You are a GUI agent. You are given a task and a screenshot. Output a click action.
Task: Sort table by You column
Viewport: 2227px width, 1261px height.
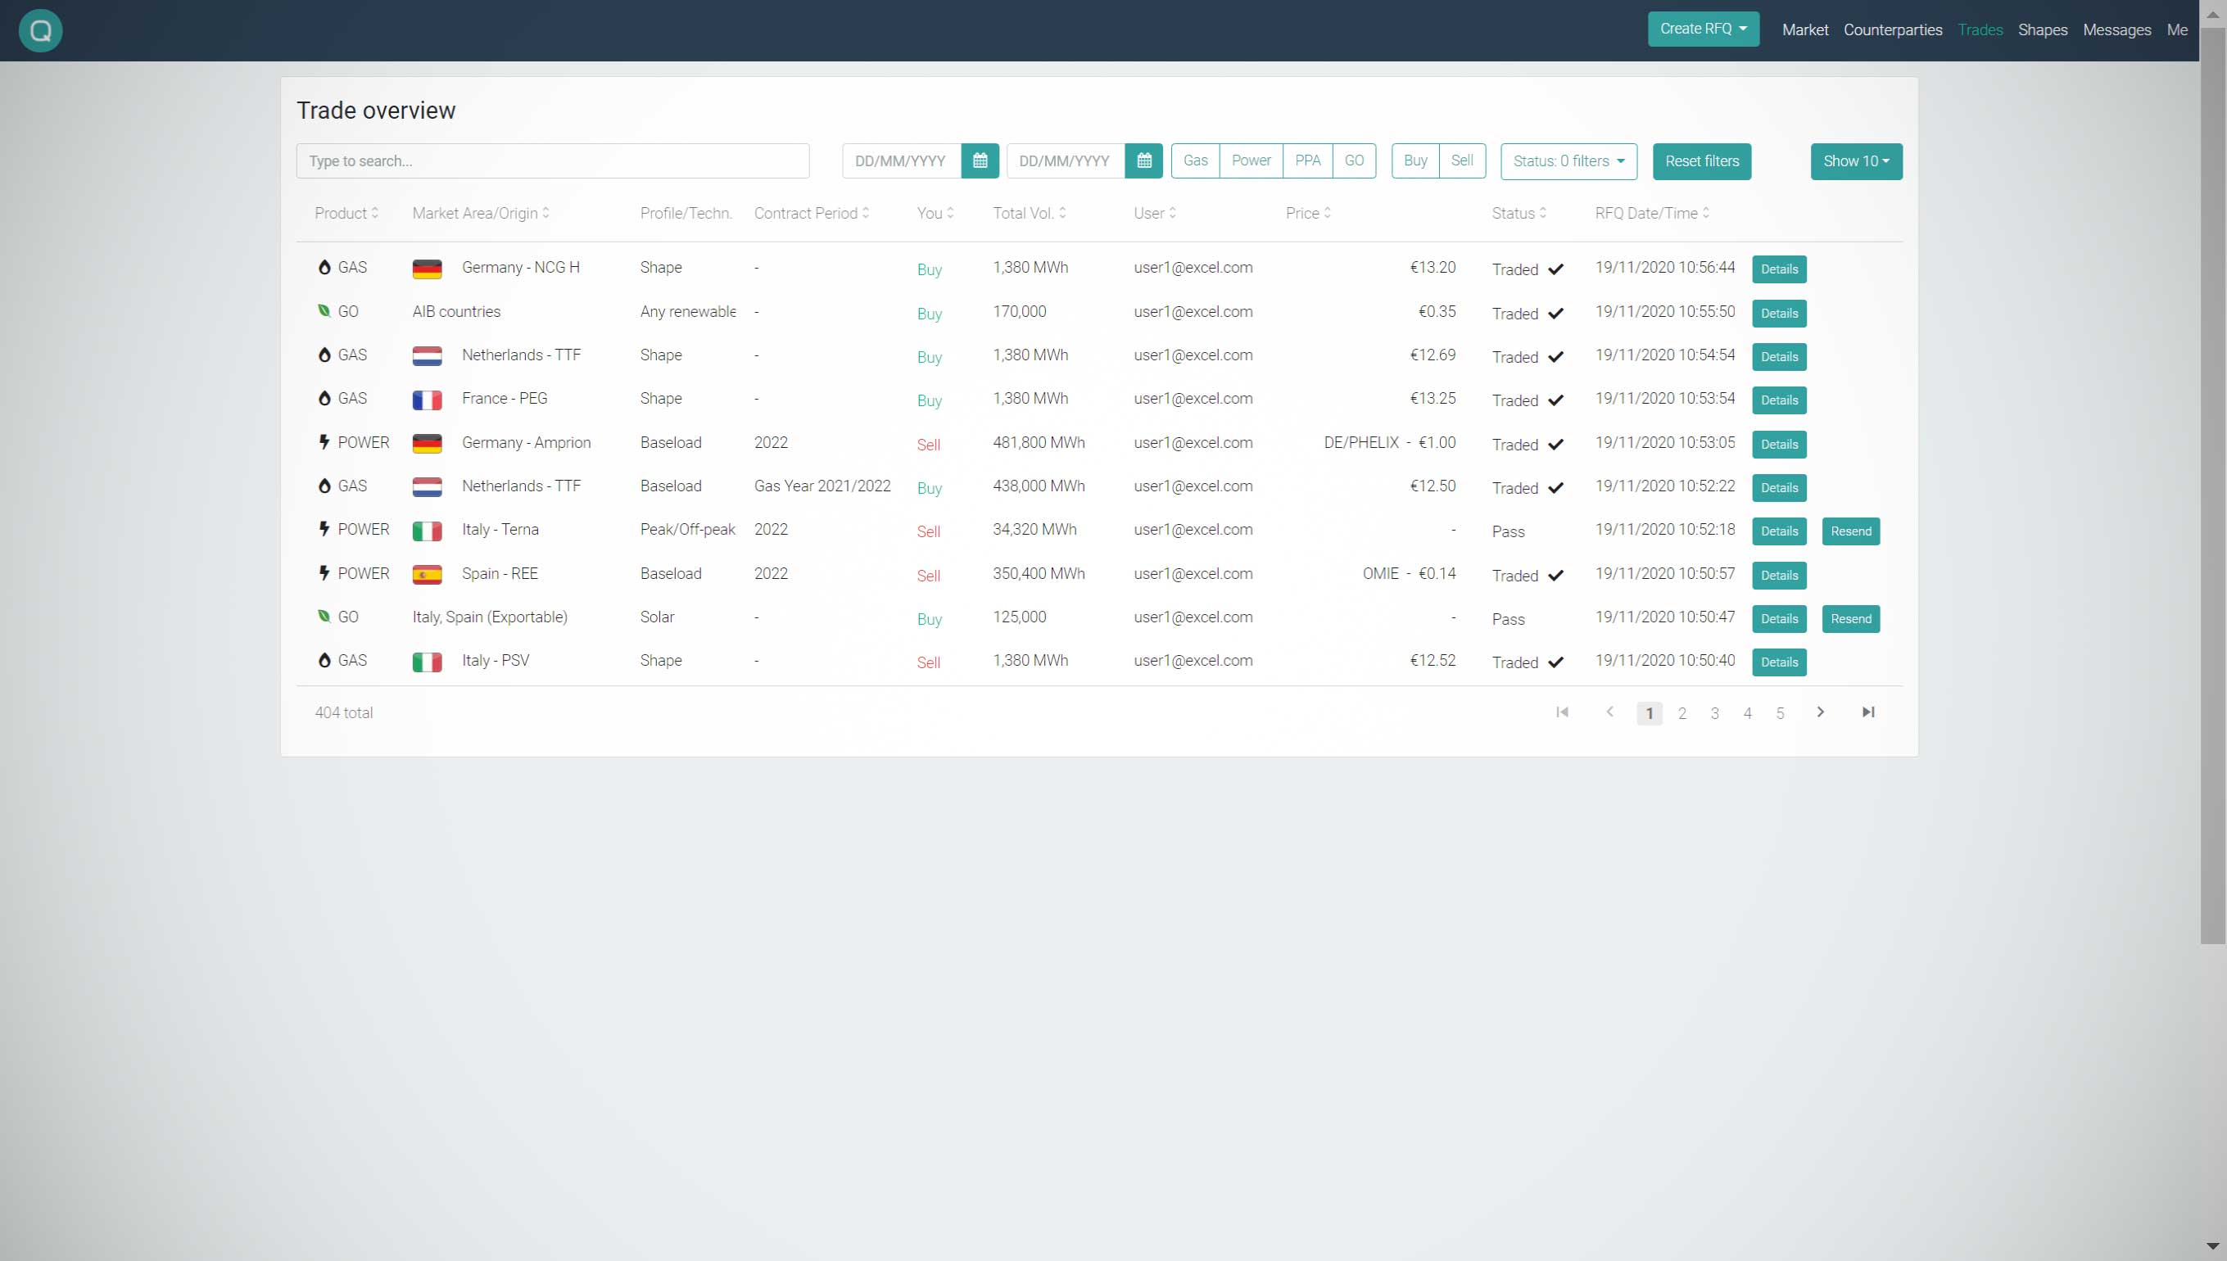click(935, 214)
